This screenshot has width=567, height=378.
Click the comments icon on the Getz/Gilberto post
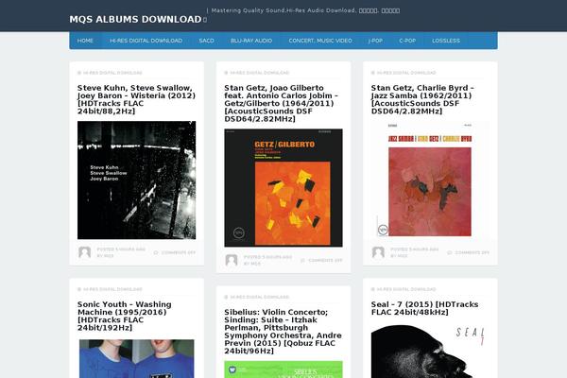pyautogui.click(x=302, y=261)
